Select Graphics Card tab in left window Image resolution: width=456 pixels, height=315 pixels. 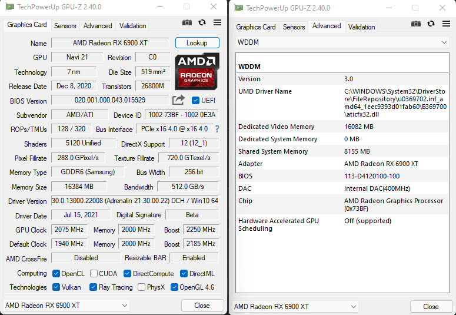pos(27,25)
